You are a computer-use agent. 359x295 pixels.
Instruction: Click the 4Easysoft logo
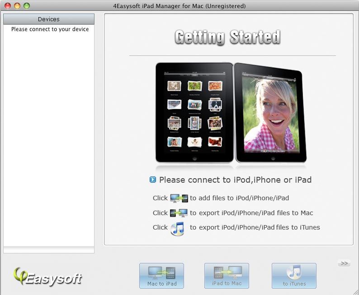[x=47, y=277]
